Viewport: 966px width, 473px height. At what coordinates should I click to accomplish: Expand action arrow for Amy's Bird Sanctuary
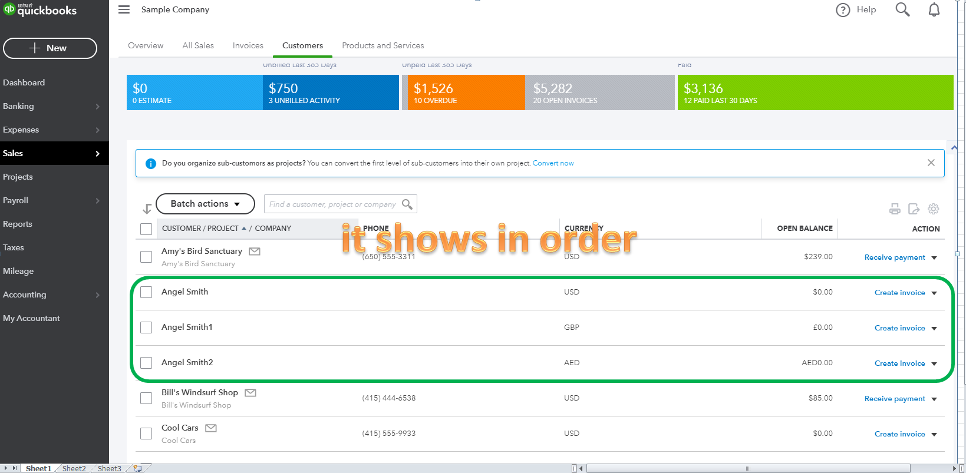(934, 258)
